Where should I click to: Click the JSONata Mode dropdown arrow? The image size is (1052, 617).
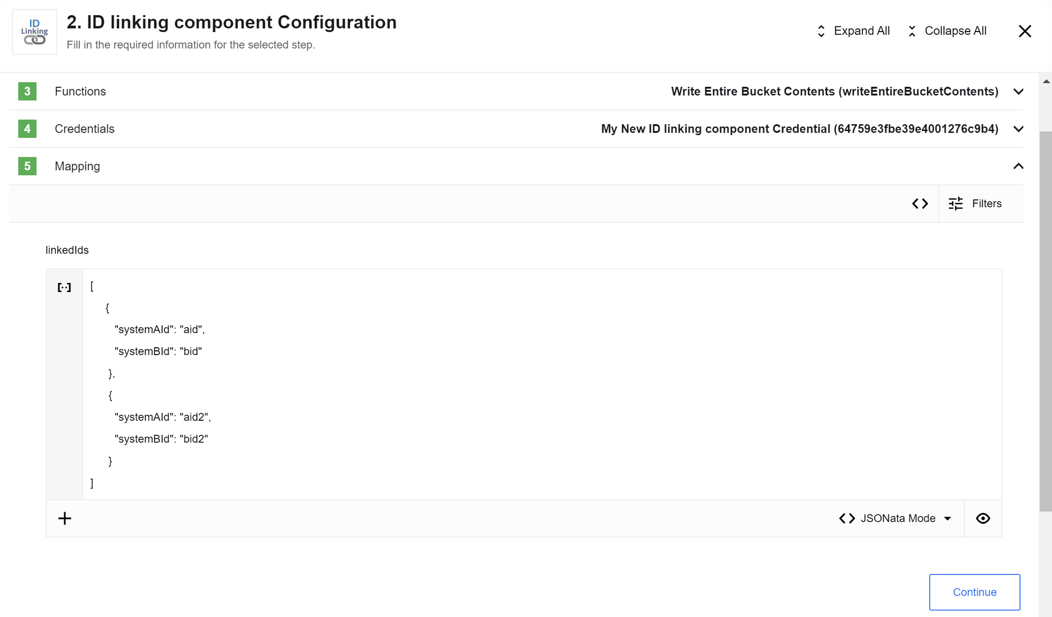tap(950, 518)
